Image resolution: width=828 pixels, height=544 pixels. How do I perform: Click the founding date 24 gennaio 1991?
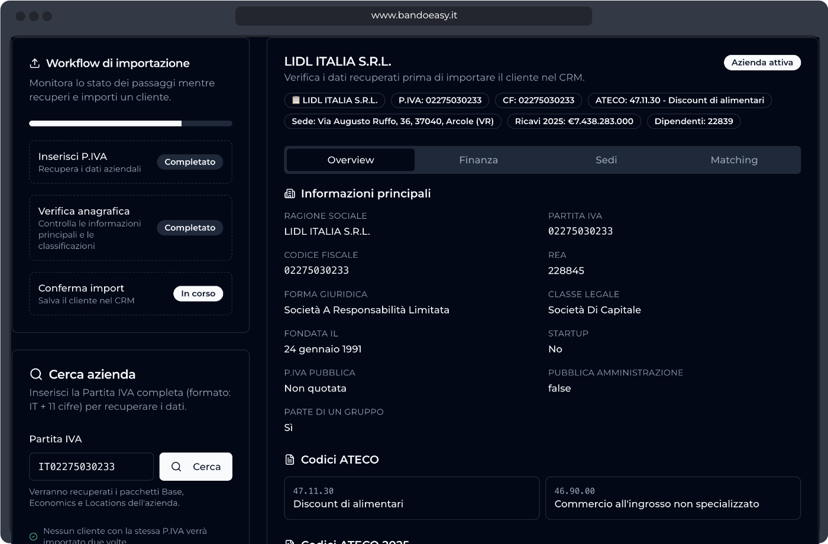(x=323, y=349)
